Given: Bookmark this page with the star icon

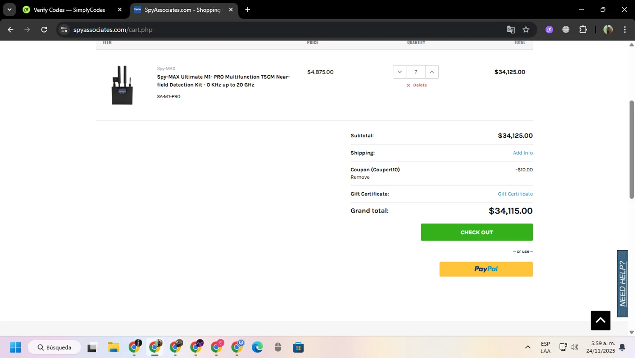Looking at the screenshot, I should click(526, 30).
